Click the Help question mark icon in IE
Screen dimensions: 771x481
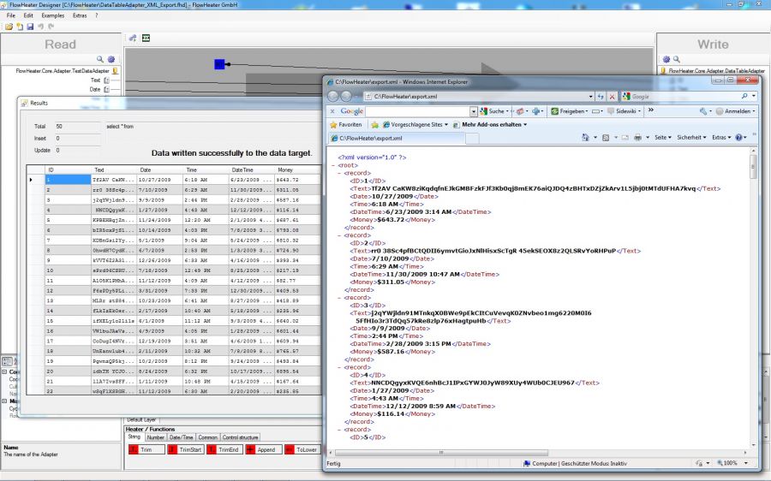coord(738,138)
